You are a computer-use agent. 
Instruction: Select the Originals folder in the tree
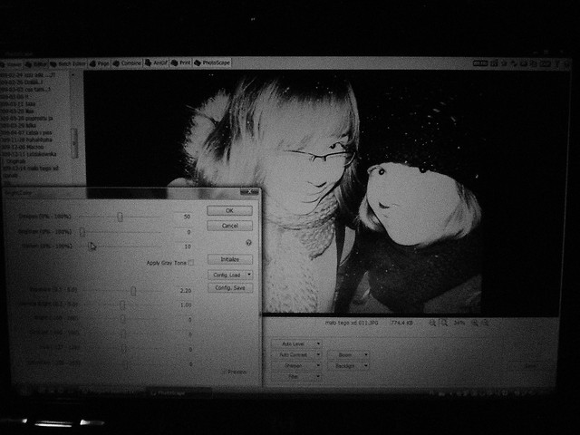coord(16,161)
